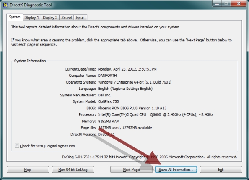Go to the Input tab

(x=80, y=18)
